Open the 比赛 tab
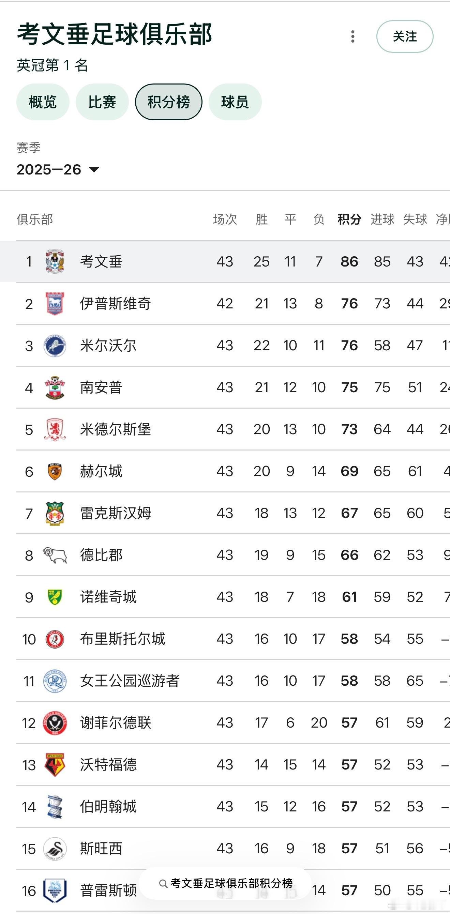Image resolution: width=450 pixels, height=914 pixels. coord(102,102)
